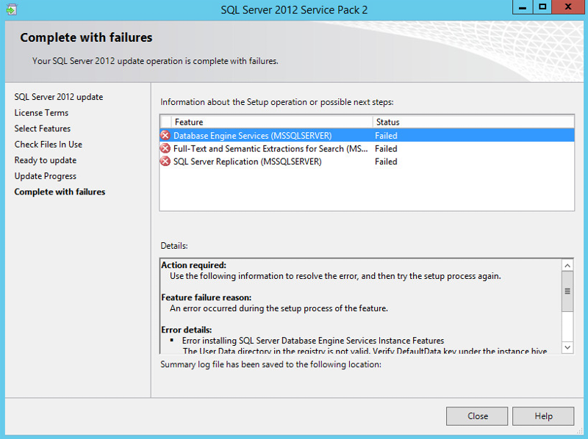Image resolution: width=588 pixels, height=439 pixels.
Task: Close the window using the red X
Action: (x=568, y=7)
